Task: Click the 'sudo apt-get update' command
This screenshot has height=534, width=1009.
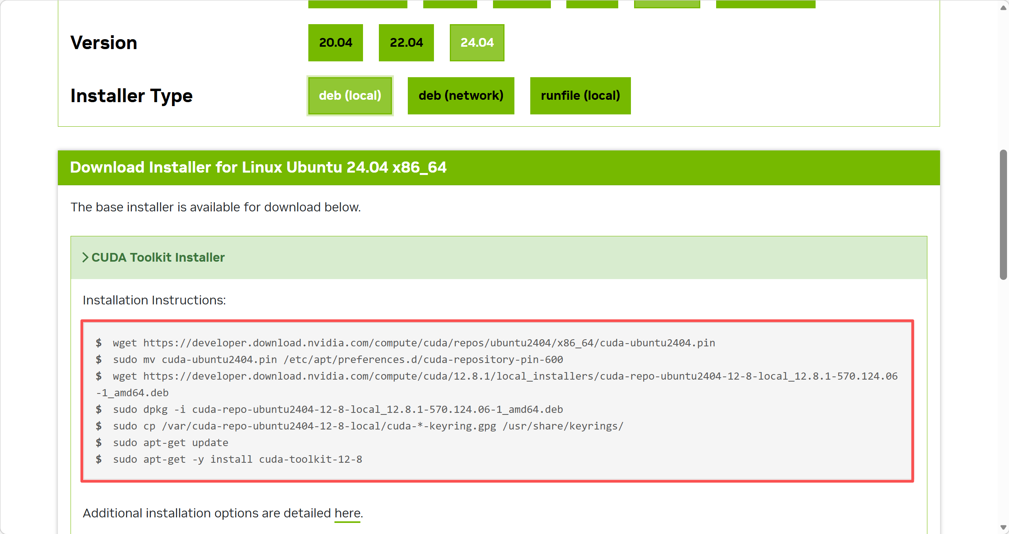Action: (170, 443)
